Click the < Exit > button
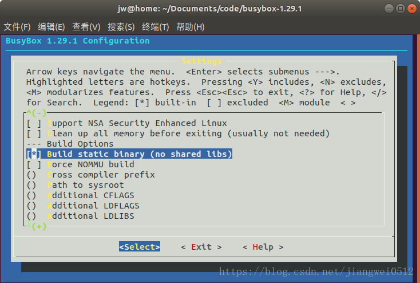Viewport: 420px width, 283px height. pos(201,247)
